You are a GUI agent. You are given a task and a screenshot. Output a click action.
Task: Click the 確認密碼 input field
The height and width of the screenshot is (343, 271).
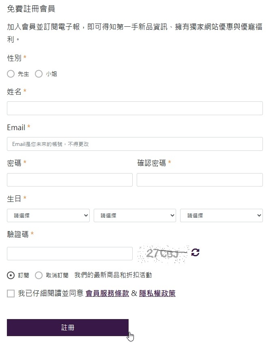tap(200, 180)
